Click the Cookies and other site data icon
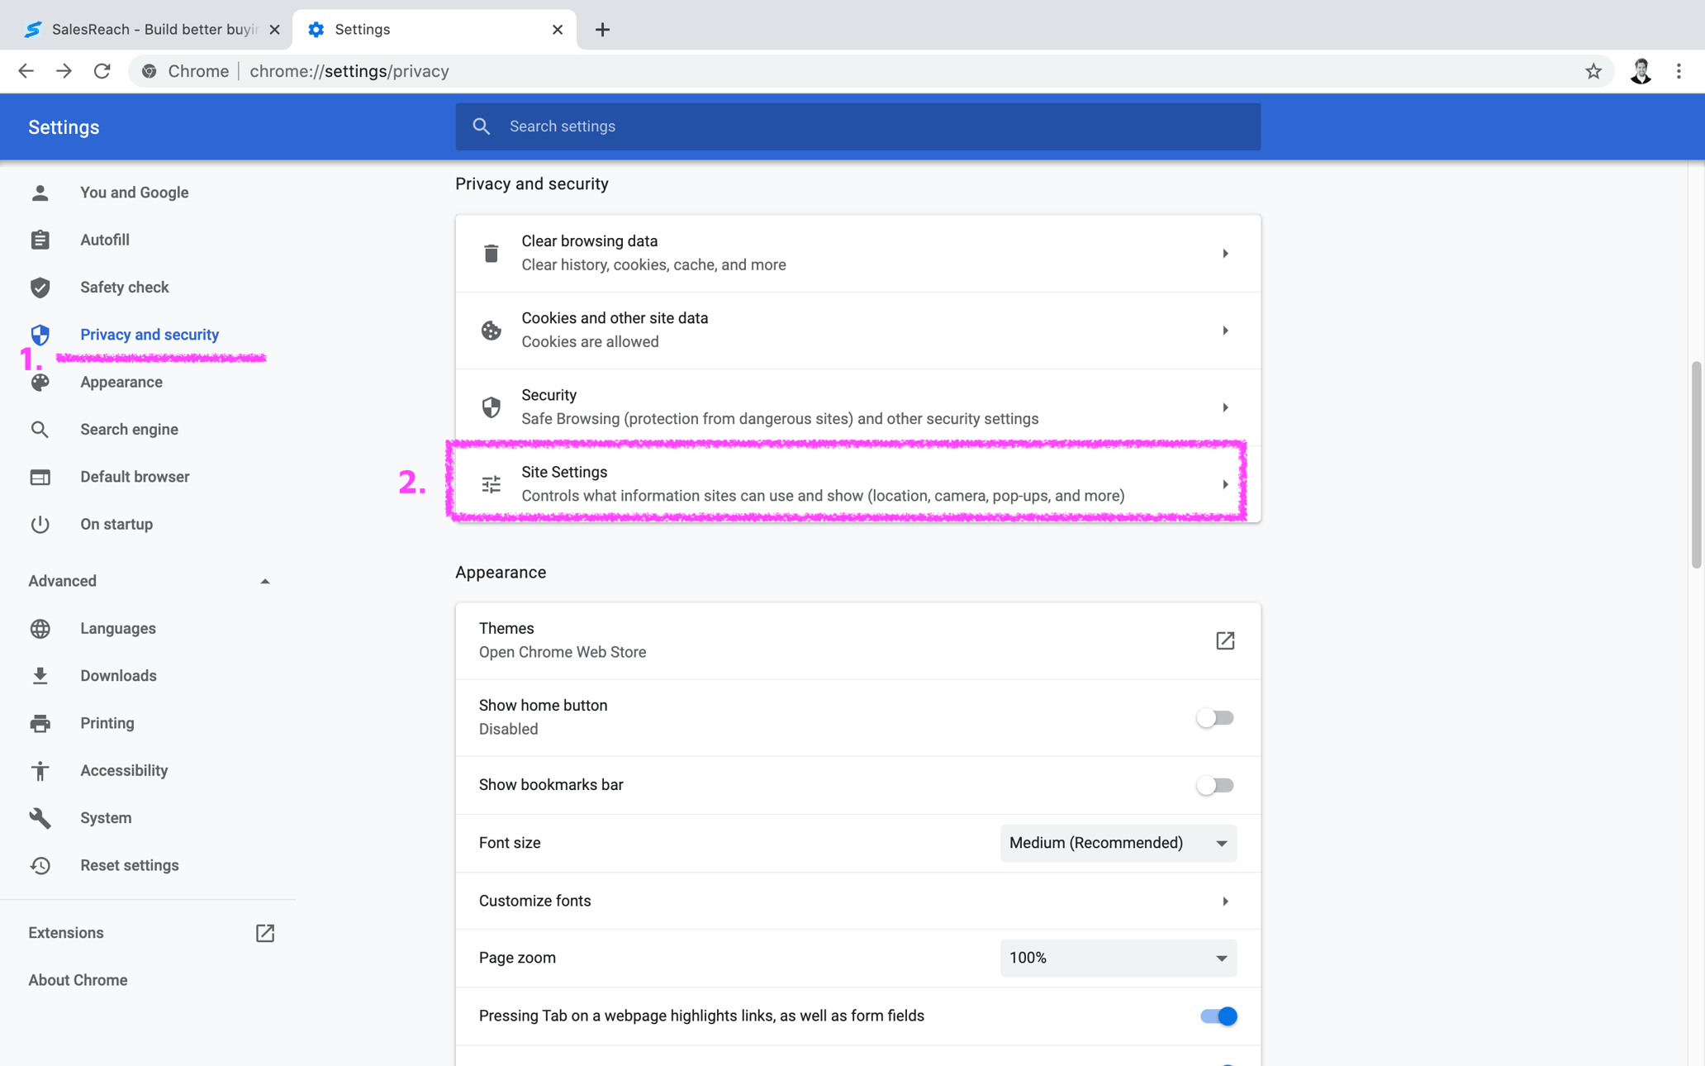 [492, 330]
